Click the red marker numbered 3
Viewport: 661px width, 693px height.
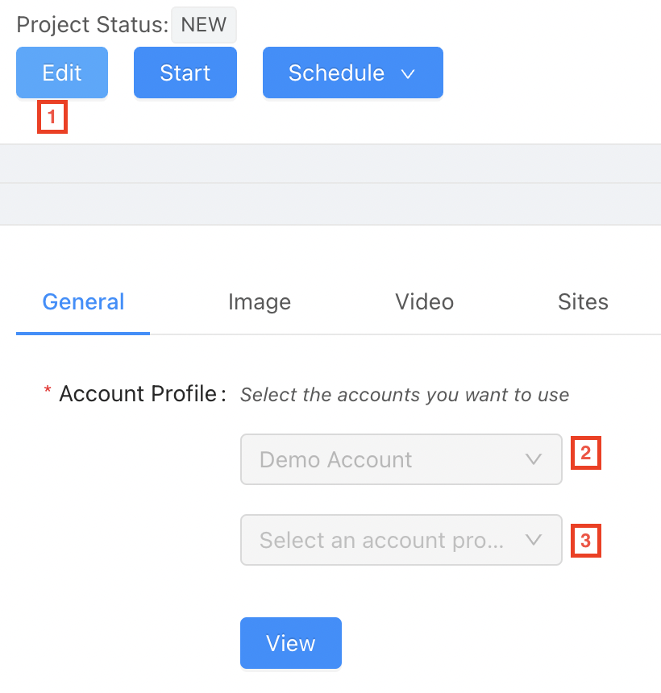coord(586,541)
